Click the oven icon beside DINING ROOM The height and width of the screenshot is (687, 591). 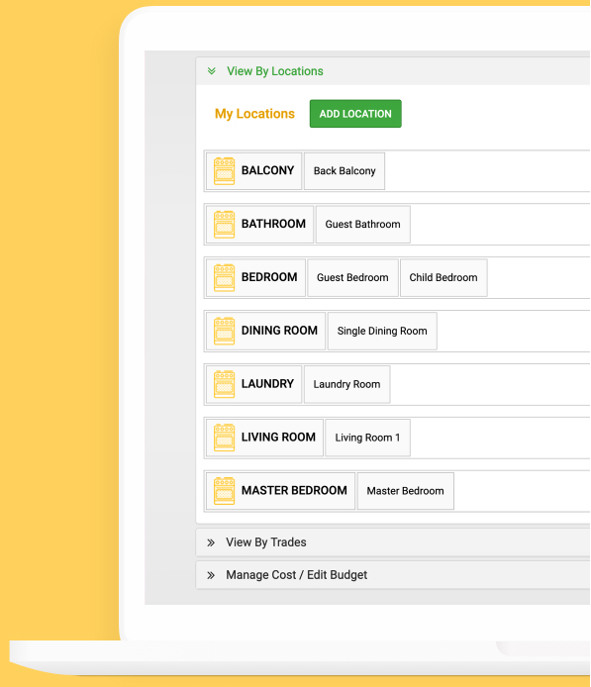[x=224, y=331]
